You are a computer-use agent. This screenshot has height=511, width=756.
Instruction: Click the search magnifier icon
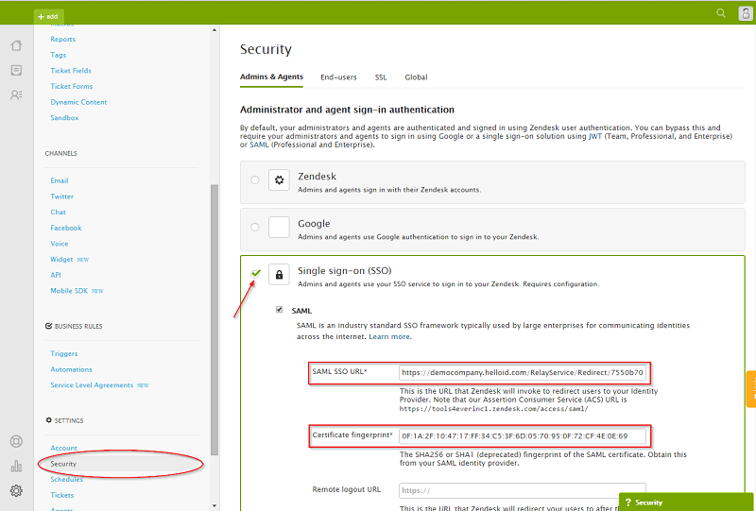click(x=721, y=13)
